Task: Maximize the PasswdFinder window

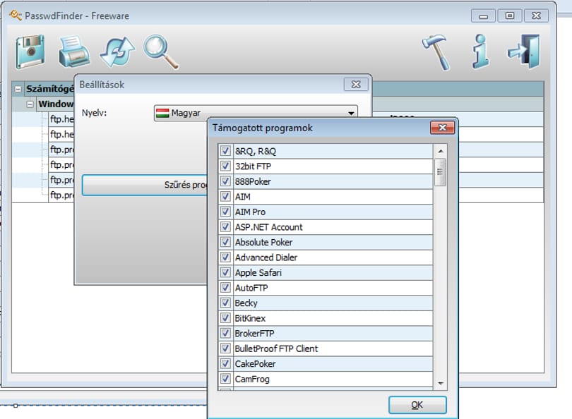Action: (510, 16)
